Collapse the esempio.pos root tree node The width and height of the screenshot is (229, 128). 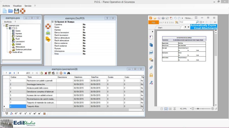point(4,26)
